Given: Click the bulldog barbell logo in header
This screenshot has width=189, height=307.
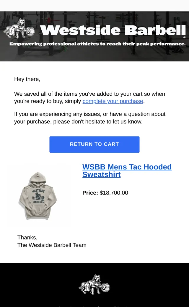Looking at the screenshot, I should (19, 29).
